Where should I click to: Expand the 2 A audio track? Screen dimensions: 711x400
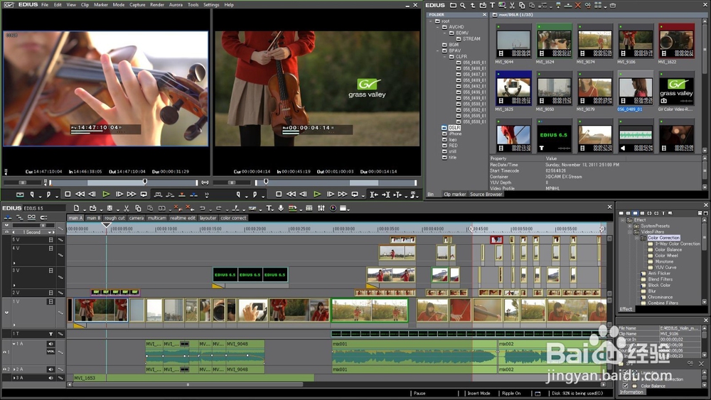(x=14, y=369)
